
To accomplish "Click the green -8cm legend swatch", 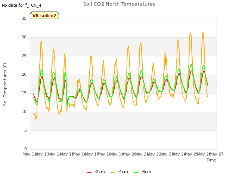I will coord(136,172).
